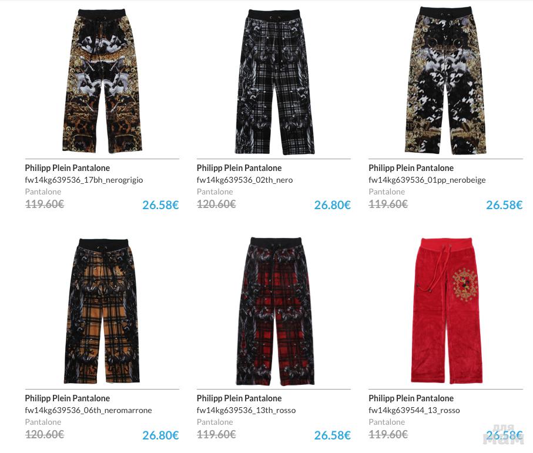Viewport: 533px width, 453px height.
Task: Click Philipp Plein Pantalone title above 13th_rosso
Action: click(x=239, y=398)
